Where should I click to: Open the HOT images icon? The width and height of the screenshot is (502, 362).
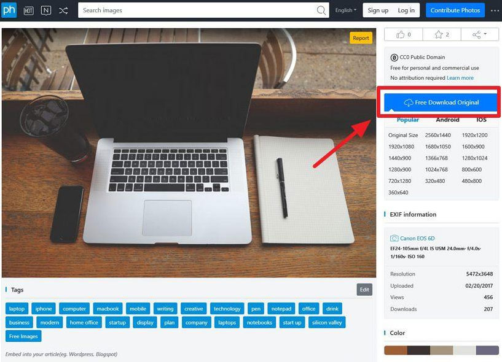(x=28, y=10)
